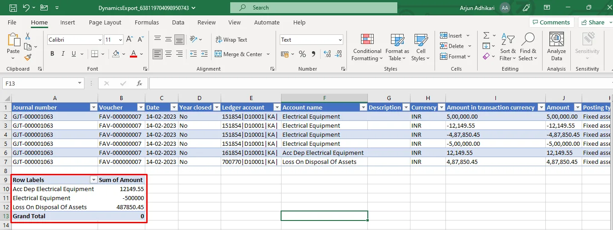Click Format as Table button
613x230 pixels.
tap(397, 47)
